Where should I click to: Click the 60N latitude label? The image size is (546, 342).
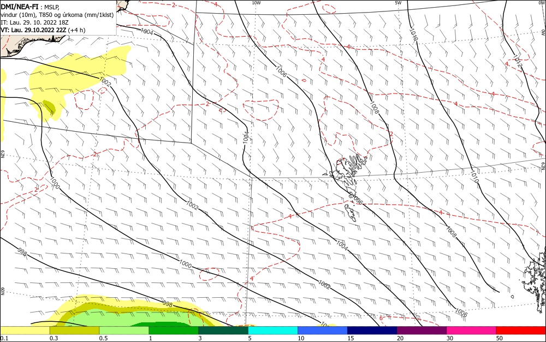2,291
